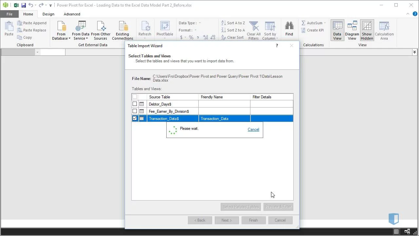419x236 pixels.
Task: Click the Redo icon
Action: click(41, 5)
